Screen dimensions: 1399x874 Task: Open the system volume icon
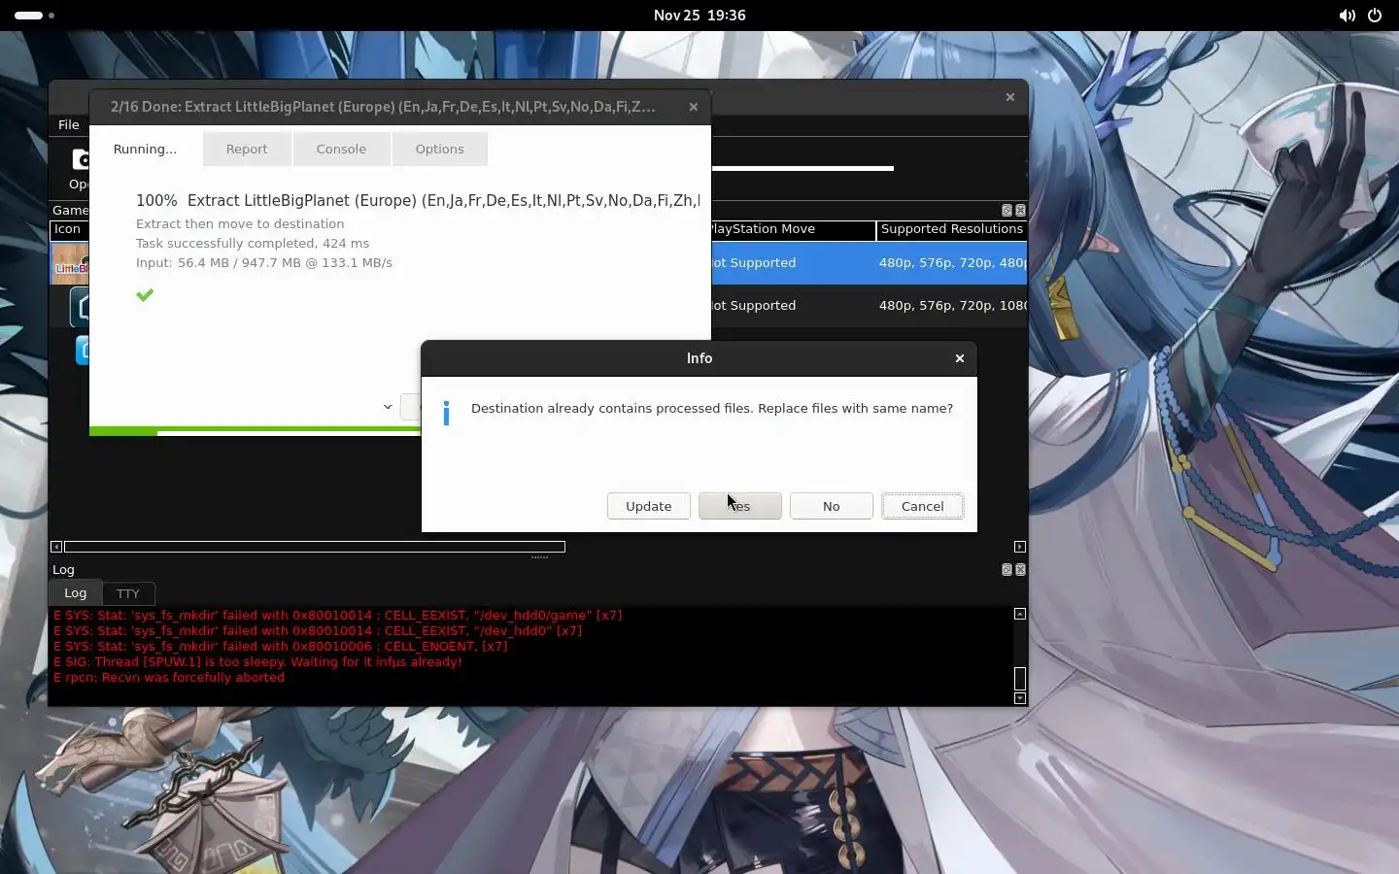coord(1347,16)
